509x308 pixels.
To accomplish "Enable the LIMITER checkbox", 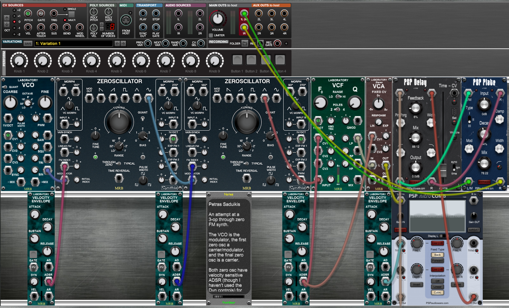I will [211, 35].
